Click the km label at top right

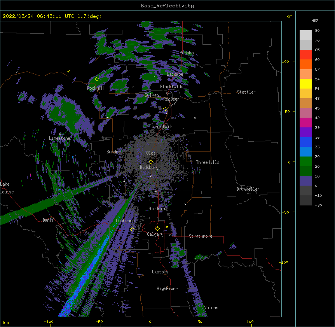289,16
